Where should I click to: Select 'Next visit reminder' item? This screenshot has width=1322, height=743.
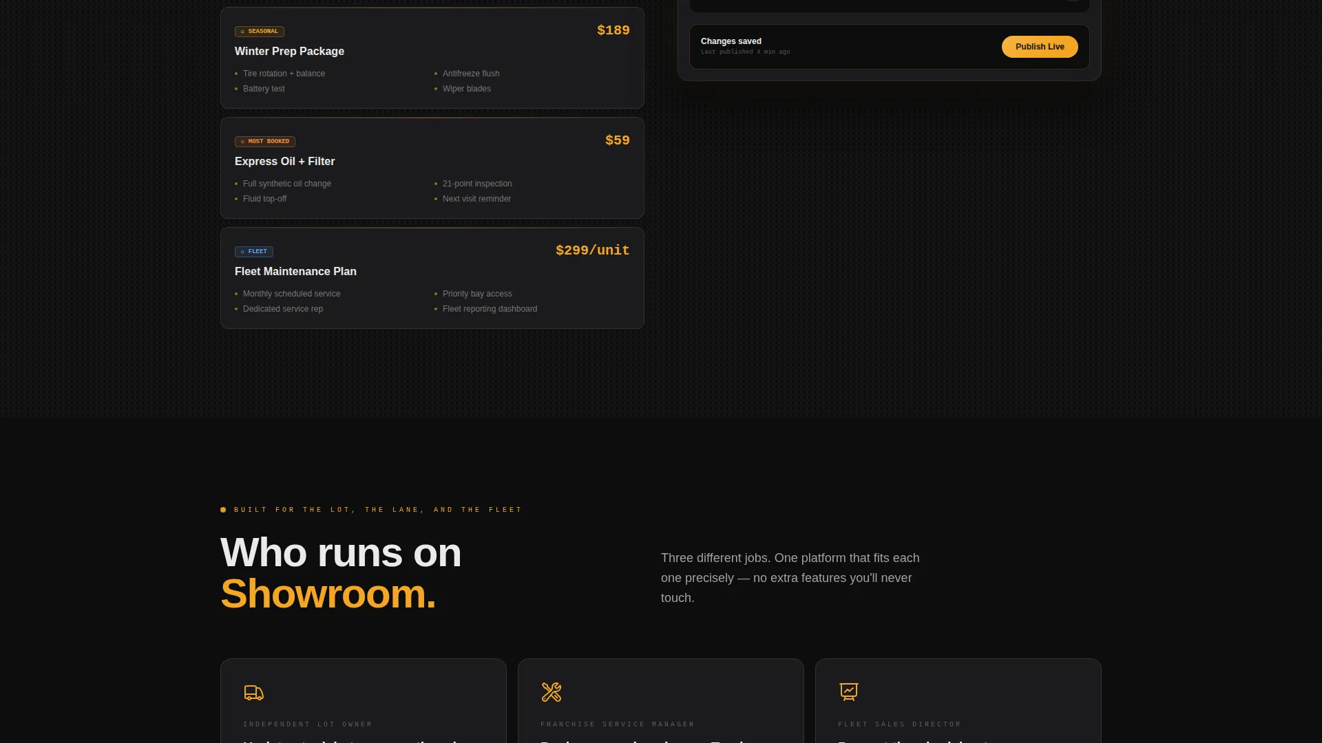[476, 199]
